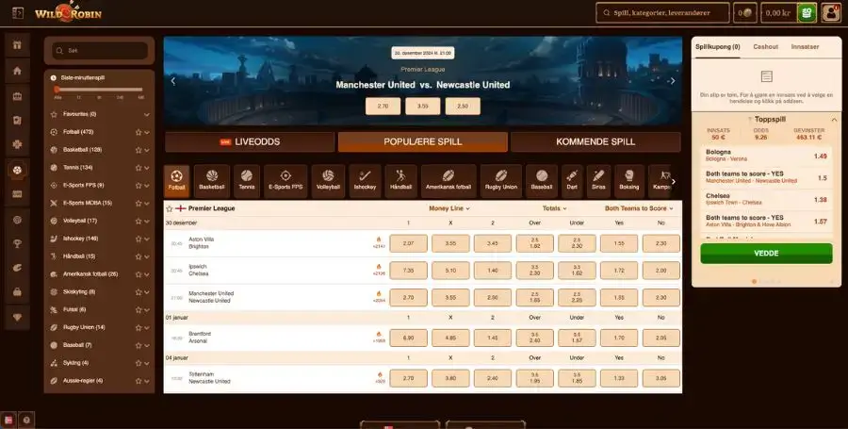Go to home via sidebar icon
The image size is (848, 429).
(x=17, y=71)
